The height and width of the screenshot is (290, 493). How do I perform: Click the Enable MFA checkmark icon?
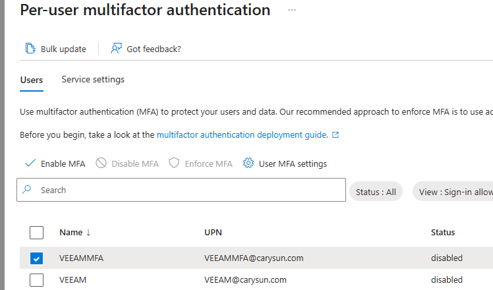(30, 163)
